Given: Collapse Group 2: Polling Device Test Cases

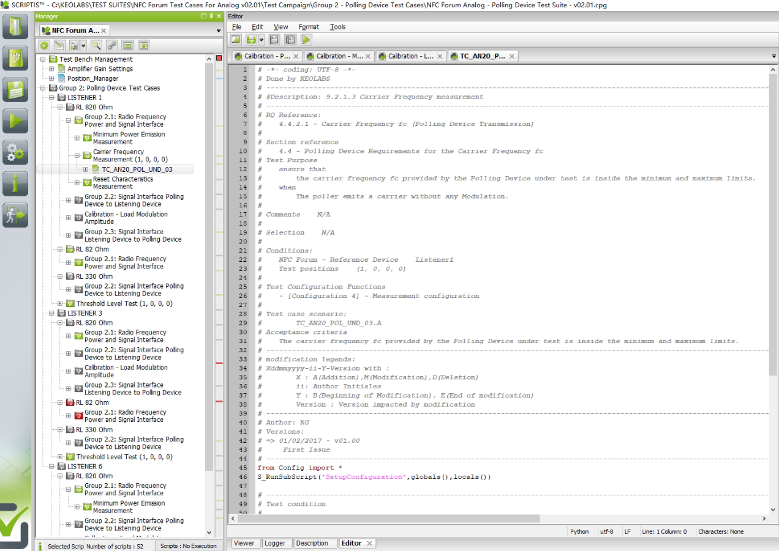Looking at the screenshot, I should pos(43,88).
